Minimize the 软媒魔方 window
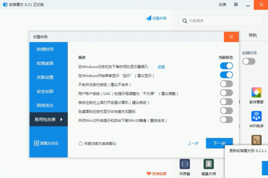Viewport: 268px width, 178px height. [248, 6]
